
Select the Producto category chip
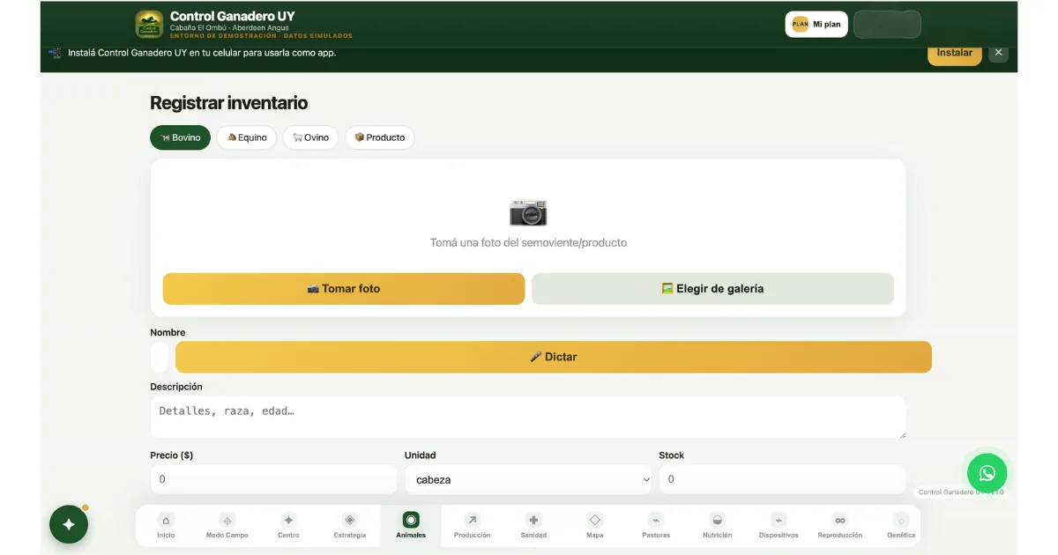380,137
